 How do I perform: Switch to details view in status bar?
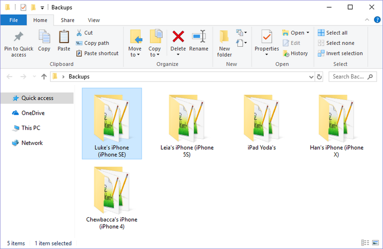pyautogui.click(x=365, y=243)
